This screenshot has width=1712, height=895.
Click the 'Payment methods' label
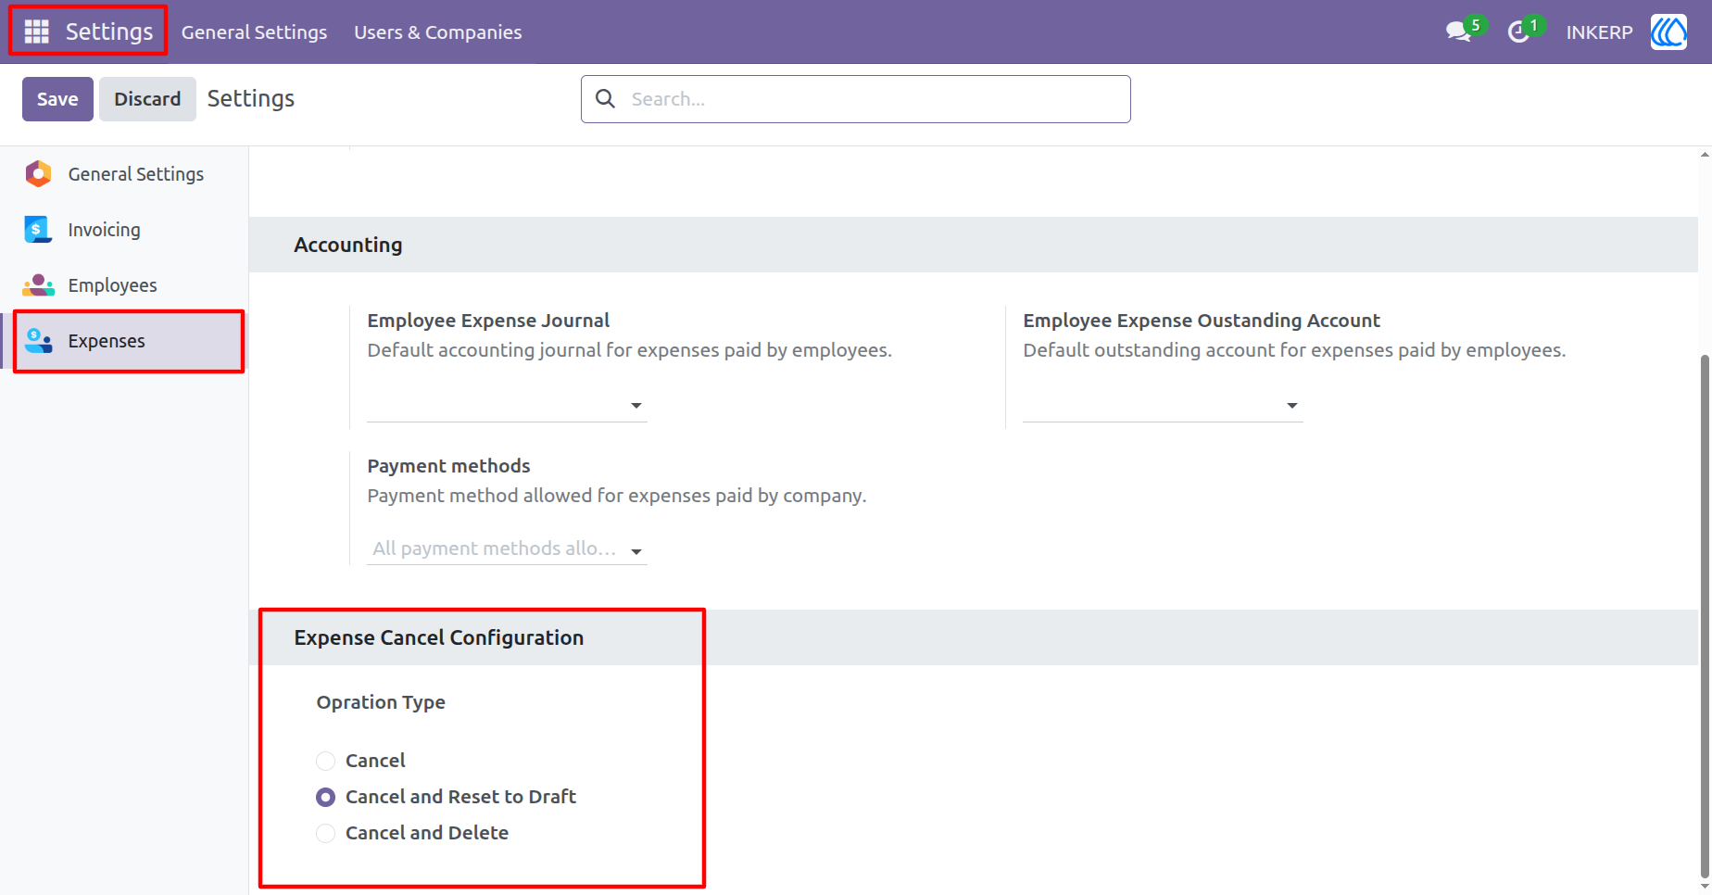click(x=448, y=466)
